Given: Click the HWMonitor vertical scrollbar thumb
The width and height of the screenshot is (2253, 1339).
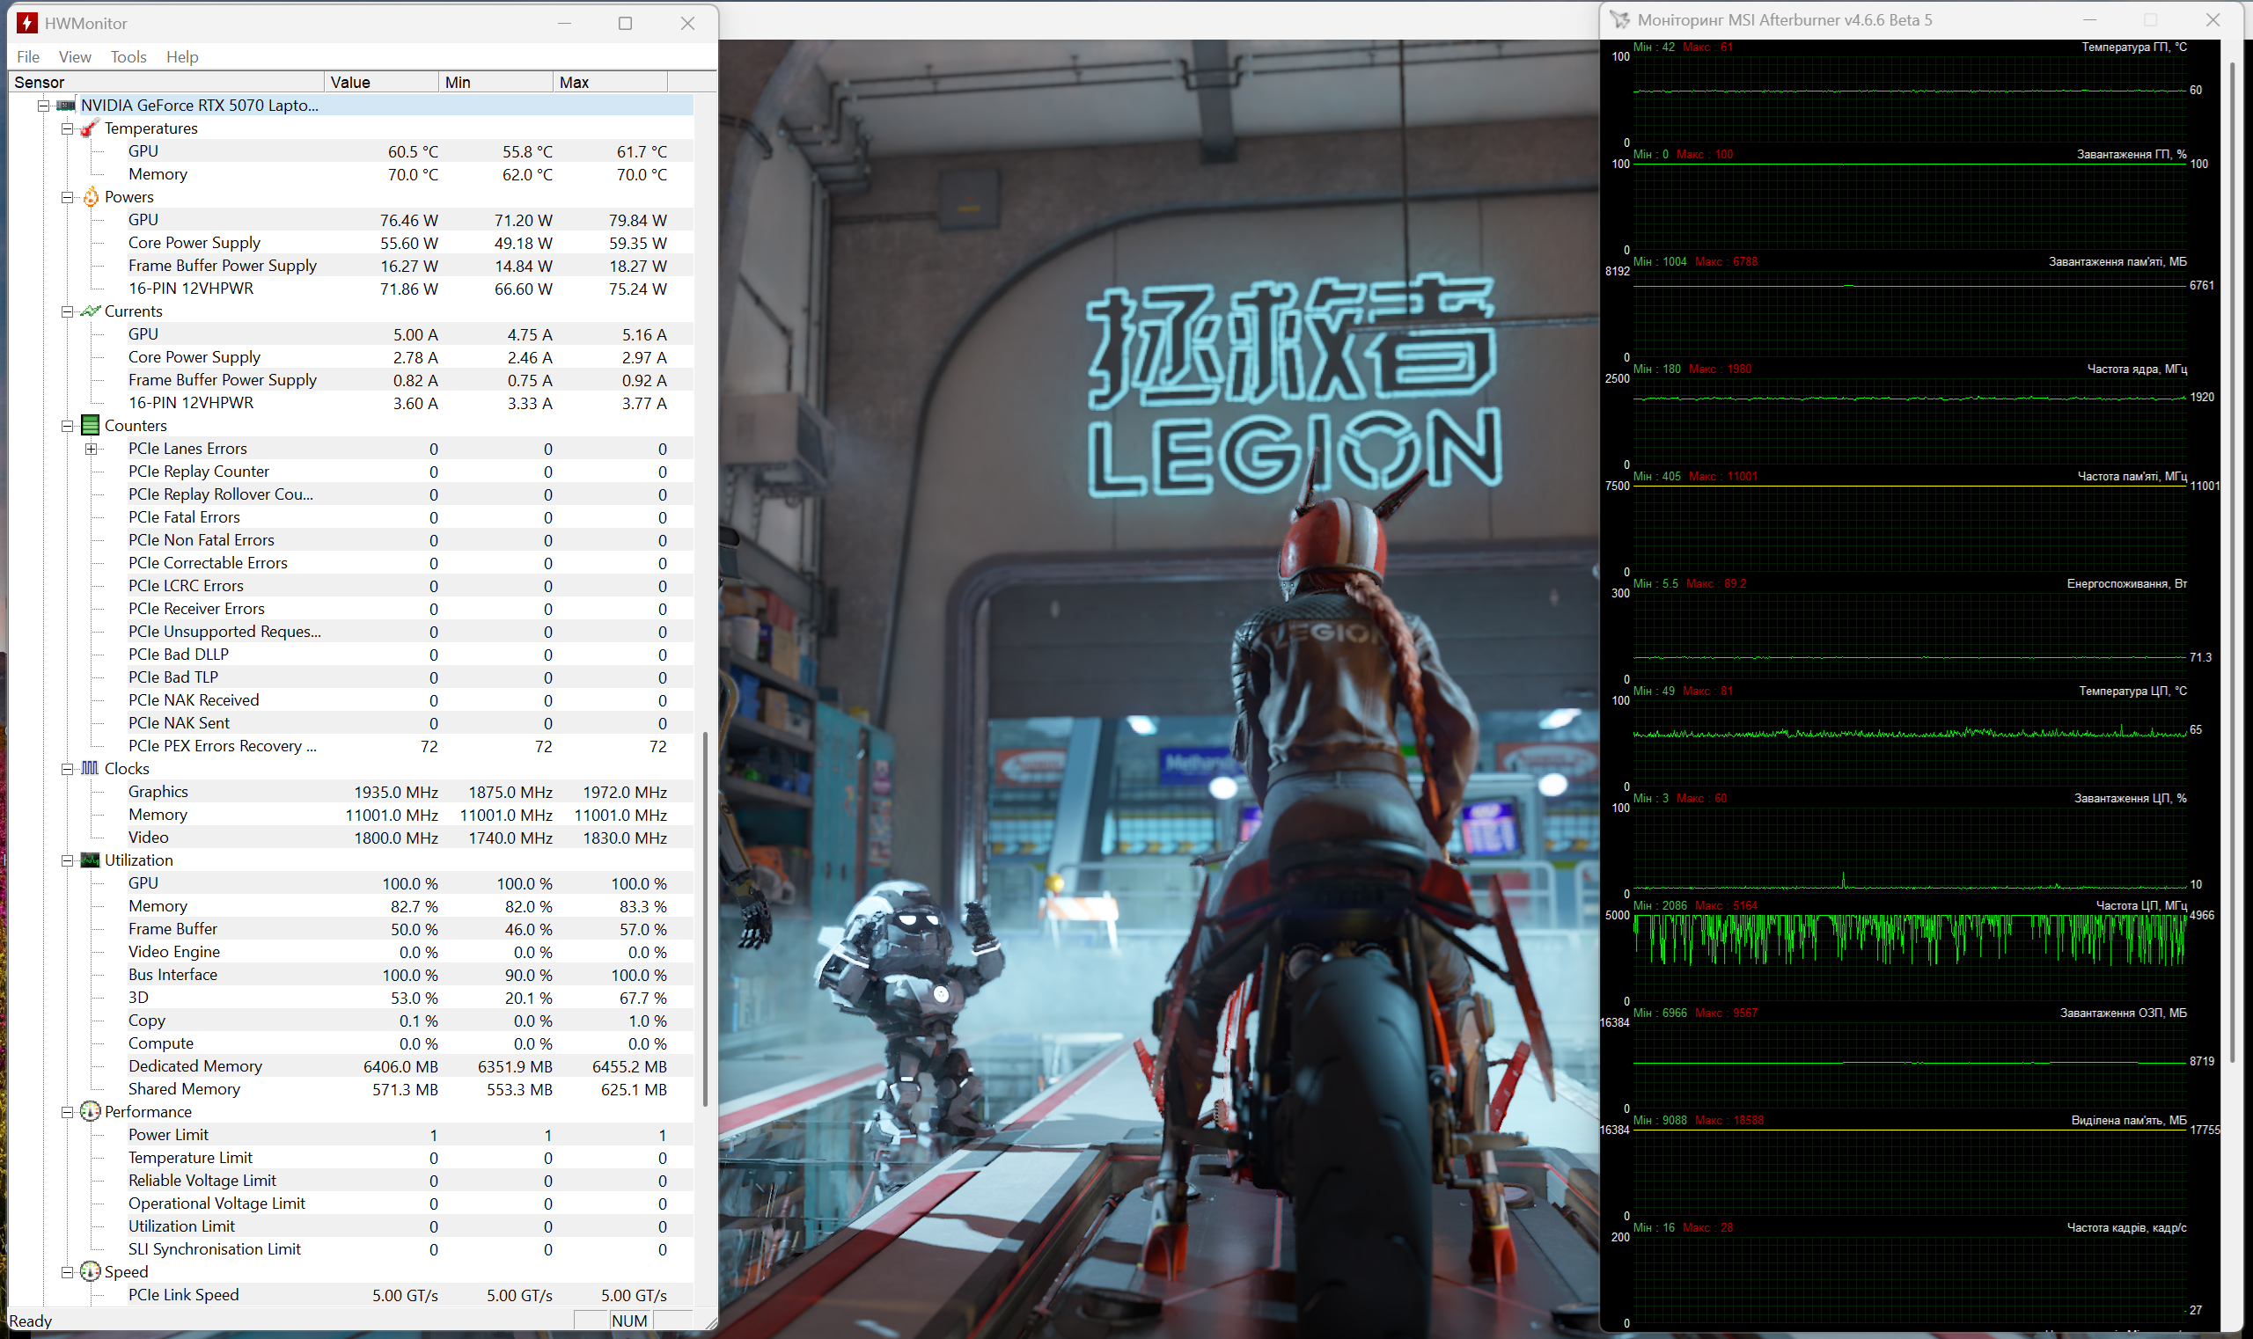Looking at the screenshot, I should [705, 918].
